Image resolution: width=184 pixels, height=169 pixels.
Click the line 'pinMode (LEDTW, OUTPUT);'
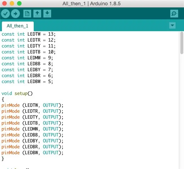click(x=32, y=105)
